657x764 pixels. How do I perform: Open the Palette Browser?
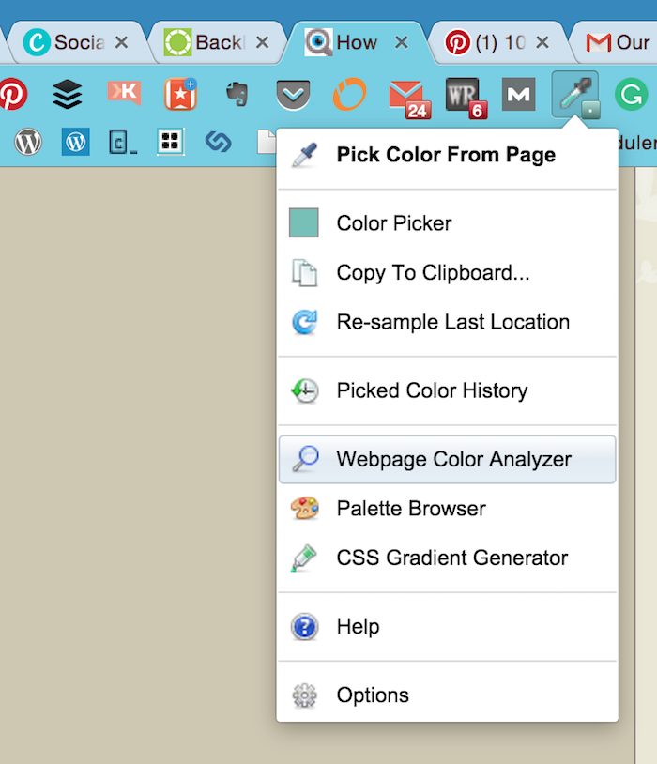411,509
